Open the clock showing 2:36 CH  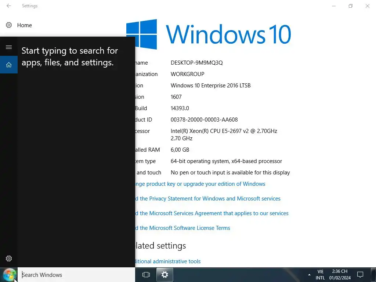340,275
